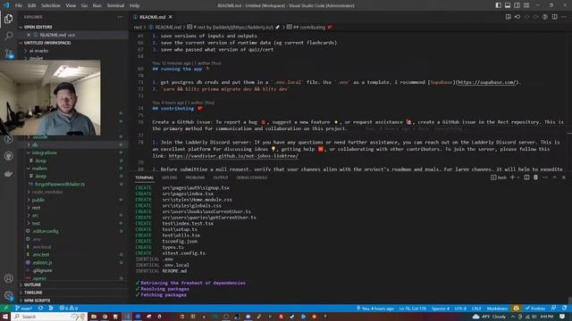
Task: Open View menu
Action: (71, 5)
